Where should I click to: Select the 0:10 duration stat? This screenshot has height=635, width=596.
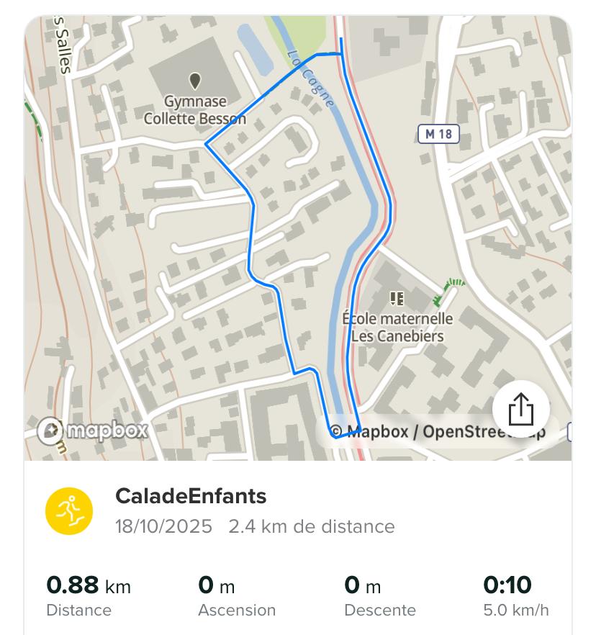tap(507, 585)
